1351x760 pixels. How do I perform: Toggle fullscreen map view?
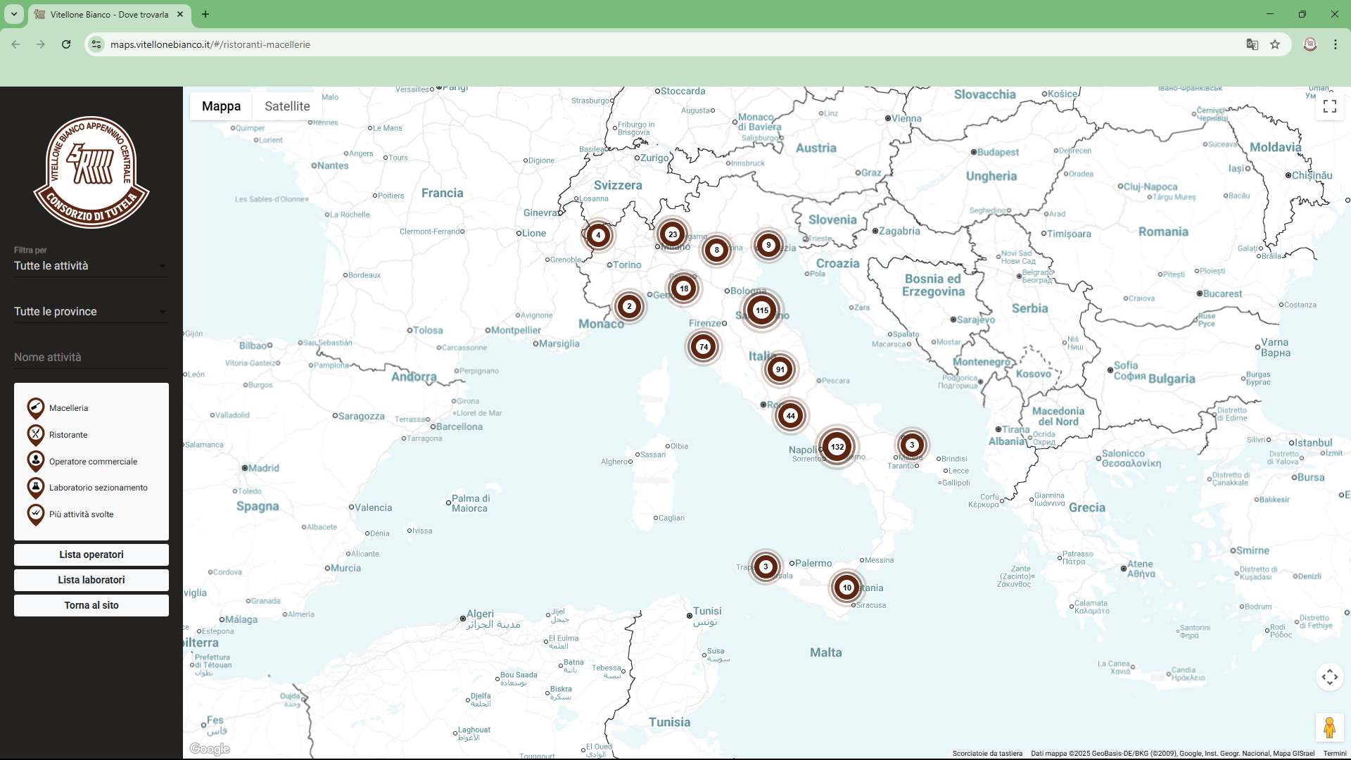1330,106
